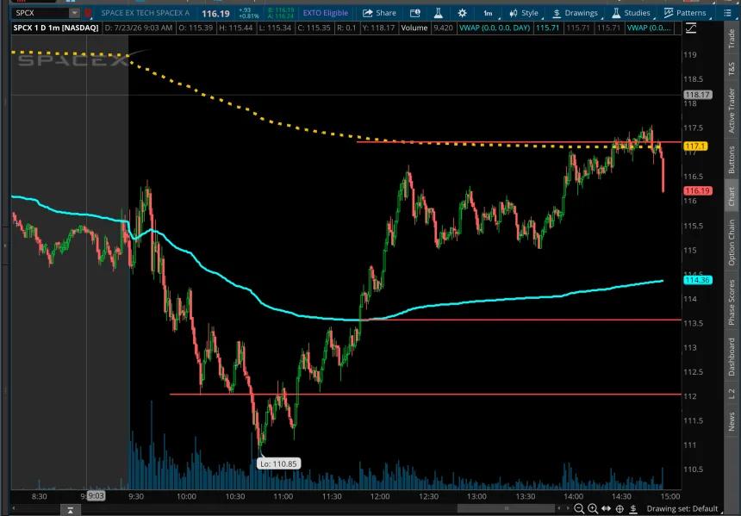Click the horizontal chart scrollbar thumb
This screenshot has width=741, height=516.
[x=506, y=508]
